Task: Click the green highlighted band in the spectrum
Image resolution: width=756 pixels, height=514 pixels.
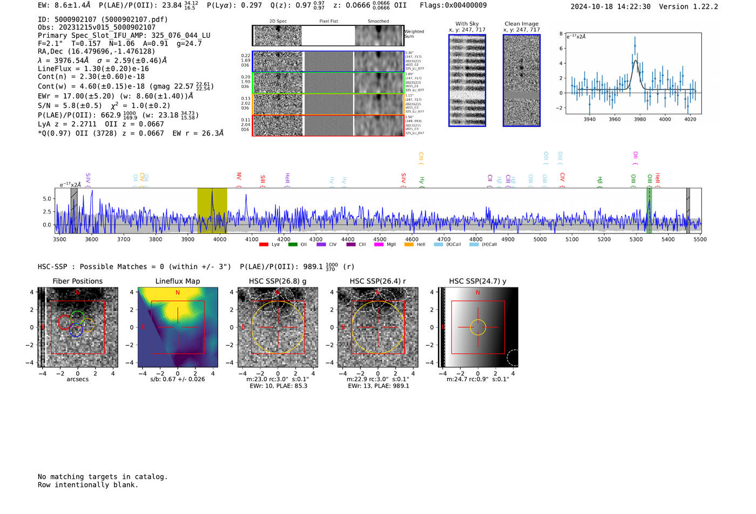Action: 649,211
